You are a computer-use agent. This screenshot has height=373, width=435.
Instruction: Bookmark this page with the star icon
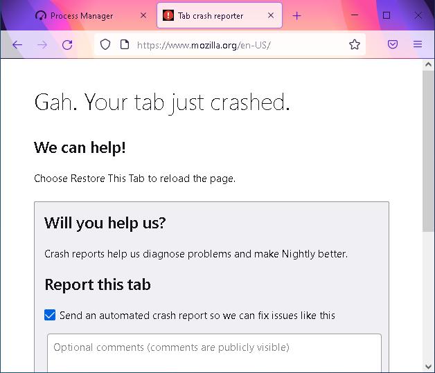355,44
